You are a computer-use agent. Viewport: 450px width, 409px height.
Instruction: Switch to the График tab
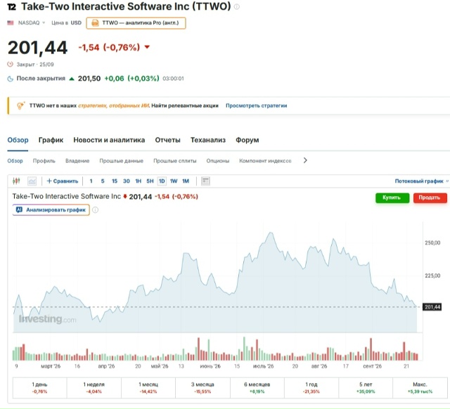[x=51, y=140]
